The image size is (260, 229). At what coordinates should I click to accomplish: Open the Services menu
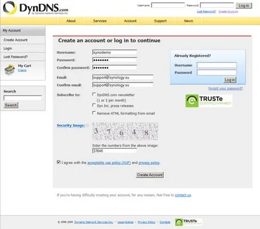(x=100, y=21)
